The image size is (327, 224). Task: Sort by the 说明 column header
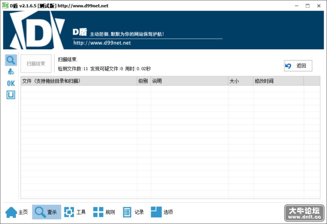pyautogui.click(x=189, y=81)
